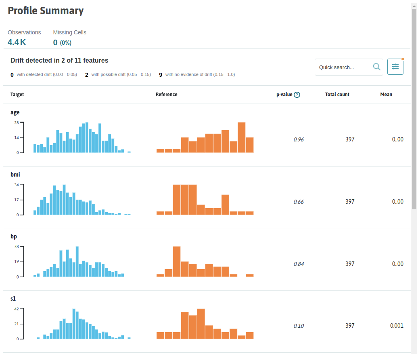Open the filter settings sliders icon
The height and width of the screenshot is (354, 420).
395,67
